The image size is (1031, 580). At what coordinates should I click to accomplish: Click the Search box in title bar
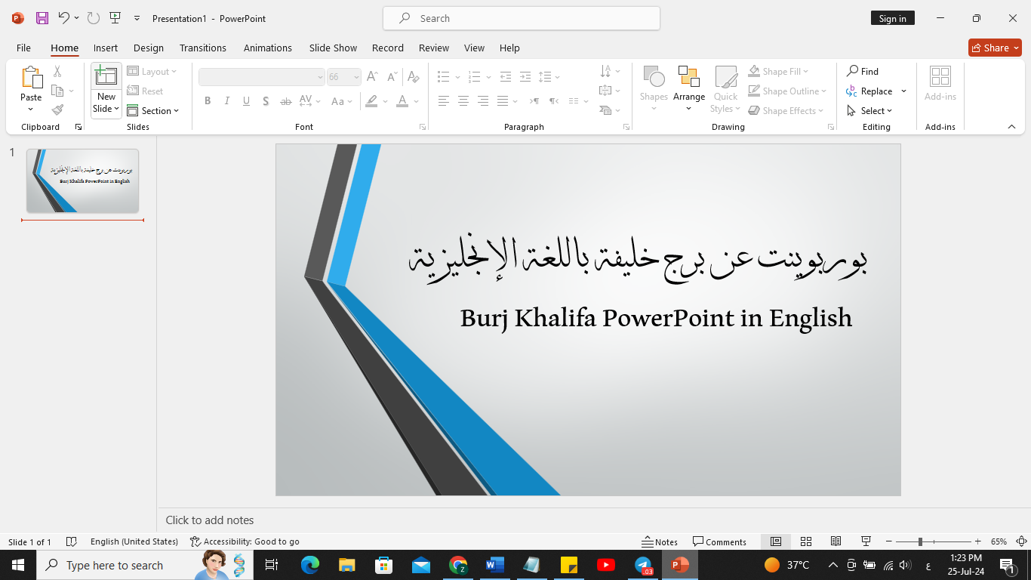point(522,18)
